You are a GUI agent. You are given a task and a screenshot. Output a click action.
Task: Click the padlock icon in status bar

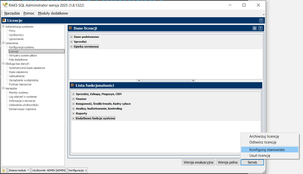[4, 170]
